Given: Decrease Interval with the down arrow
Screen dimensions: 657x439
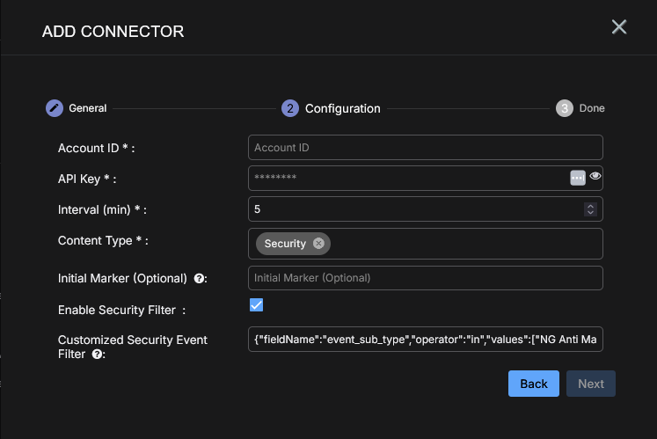Looking at the screenshot, I should coord(590,213).
